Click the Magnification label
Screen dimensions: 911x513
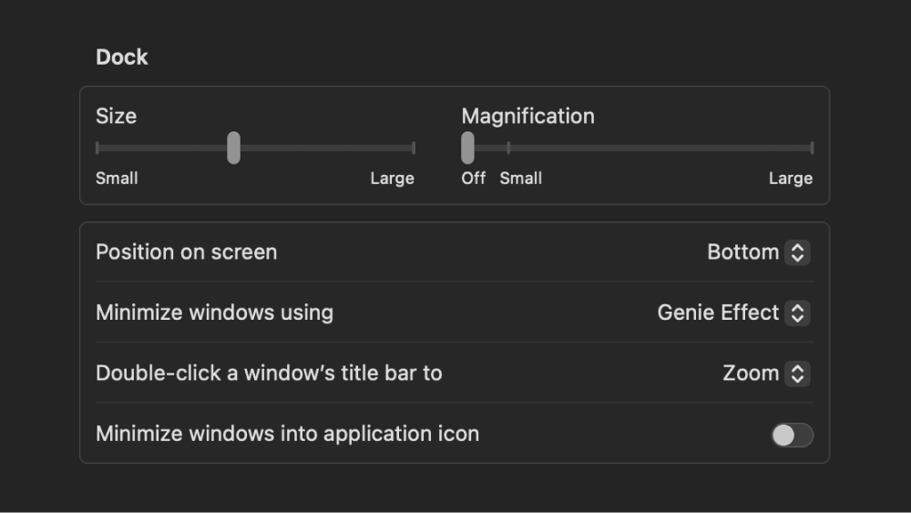528,117
